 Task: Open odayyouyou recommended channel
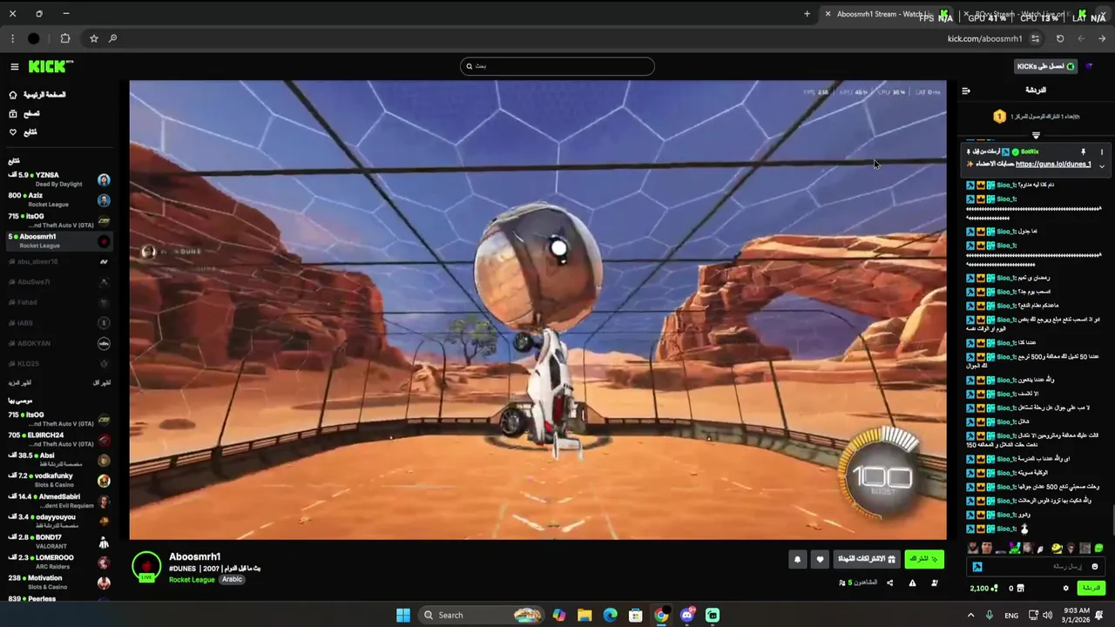pyautogui.click(x=59, y=521)
